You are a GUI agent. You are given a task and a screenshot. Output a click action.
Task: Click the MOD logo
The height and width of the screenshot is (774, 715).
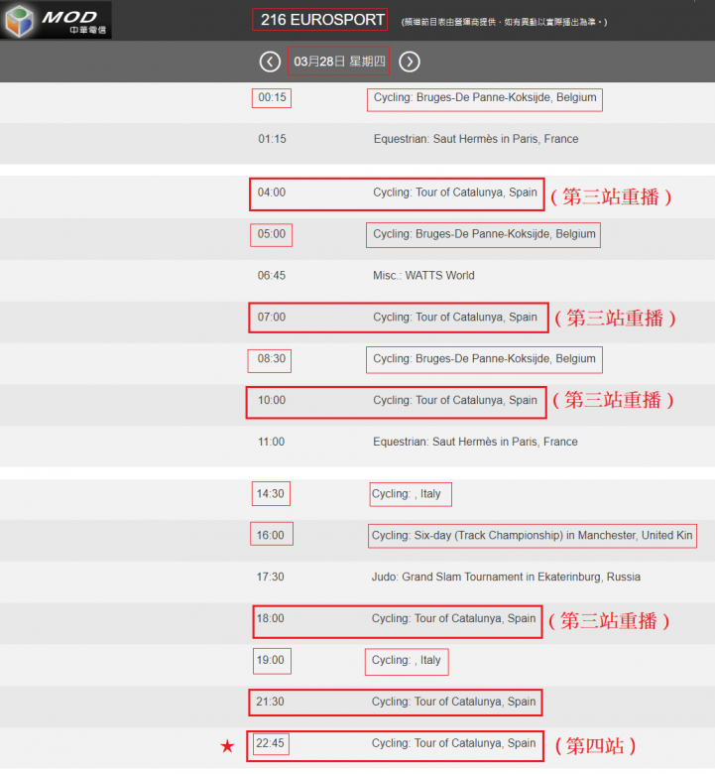(56, 20)
